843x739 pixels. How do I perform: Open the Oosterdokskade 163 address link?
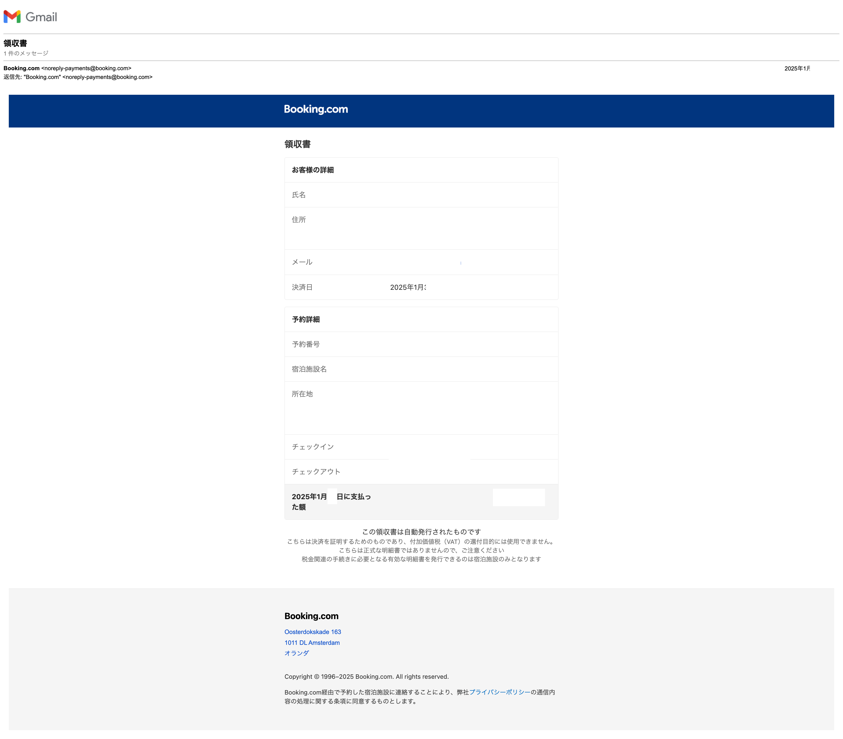[312, 632]
